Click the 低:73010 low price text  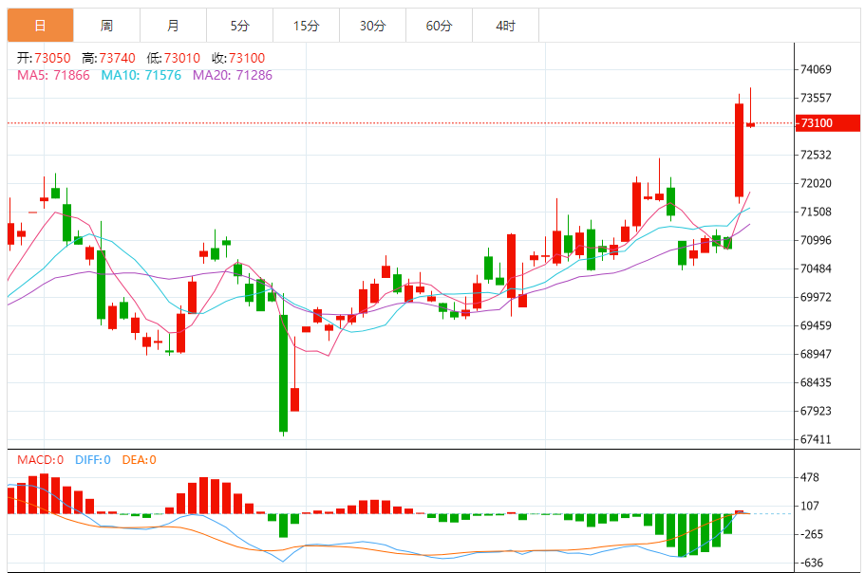(x=173, y=58)
